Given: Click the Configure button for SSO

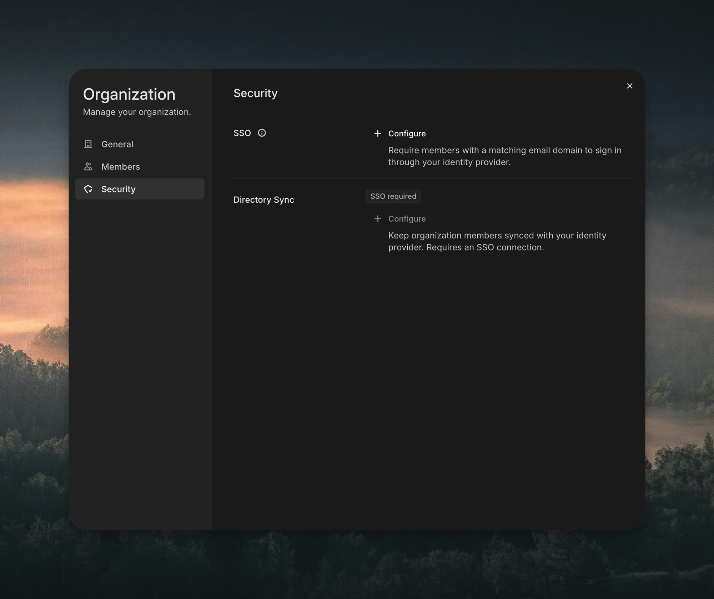Looking at the screenshot, I should 400,134.
